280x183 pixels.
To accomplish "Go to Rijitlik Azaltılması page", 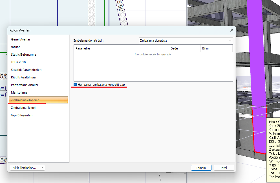I will 23,77.
